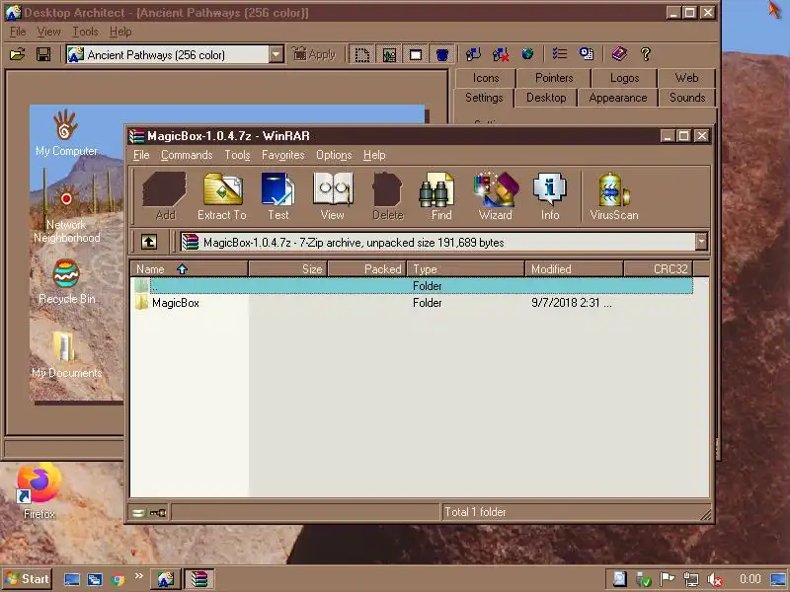Click Recycle Bin pot icon in preview
790x592 pixels.
point(66,273)
